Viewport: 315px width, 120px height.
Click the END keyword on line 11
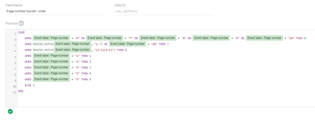[21, 91]
